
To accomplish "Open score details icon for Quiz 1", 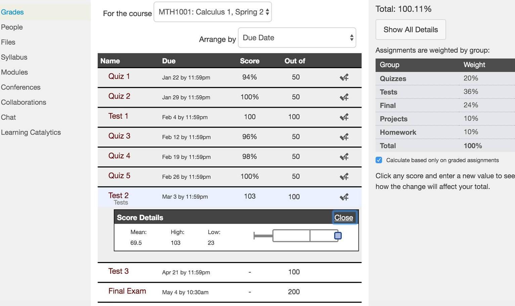I will coord(344,78).
